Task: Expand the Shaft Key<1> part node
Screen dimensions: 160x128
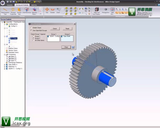Action: 5,67
